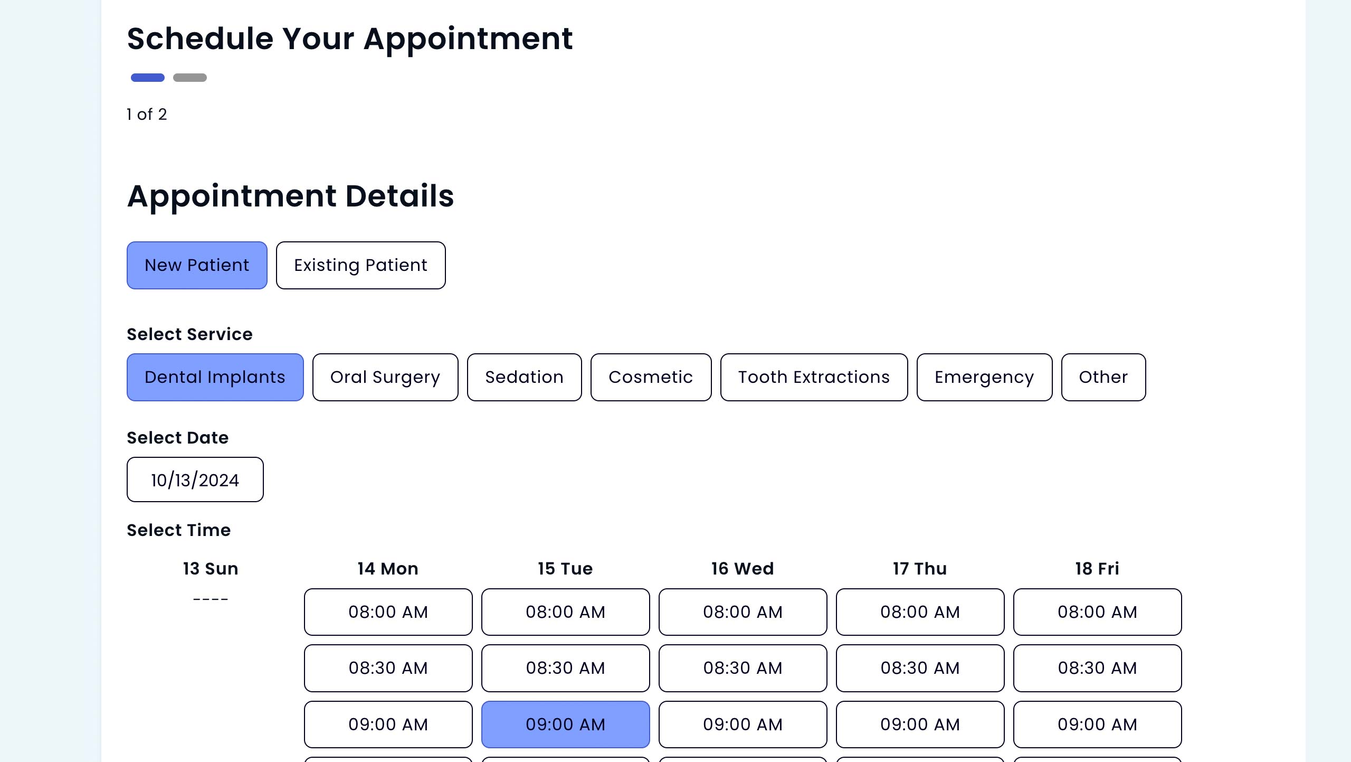Select the Cosmetic service option

coord(651,377)
